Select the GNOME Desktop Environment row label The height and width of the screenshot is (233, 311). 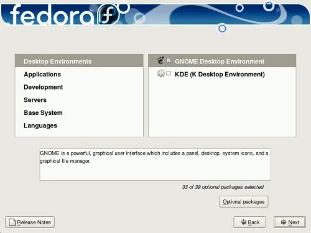click(220, 62)
